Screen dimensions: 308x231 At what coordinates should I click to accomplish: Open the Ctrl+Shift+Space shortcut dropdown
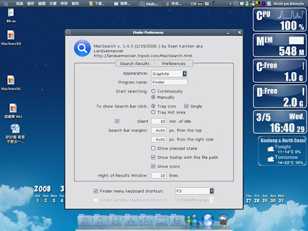(195, 200)
